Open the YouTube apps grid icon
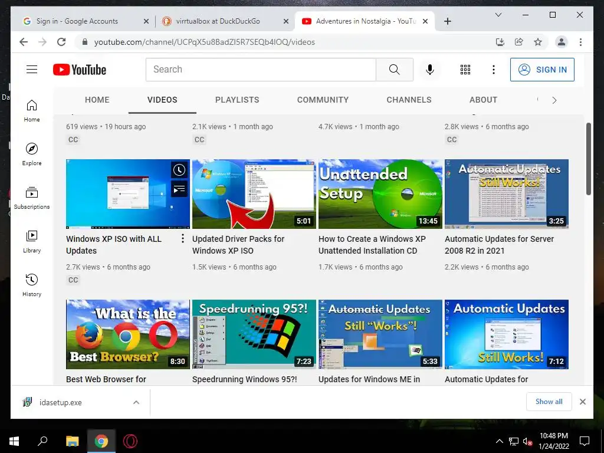 tap(465, 70)
